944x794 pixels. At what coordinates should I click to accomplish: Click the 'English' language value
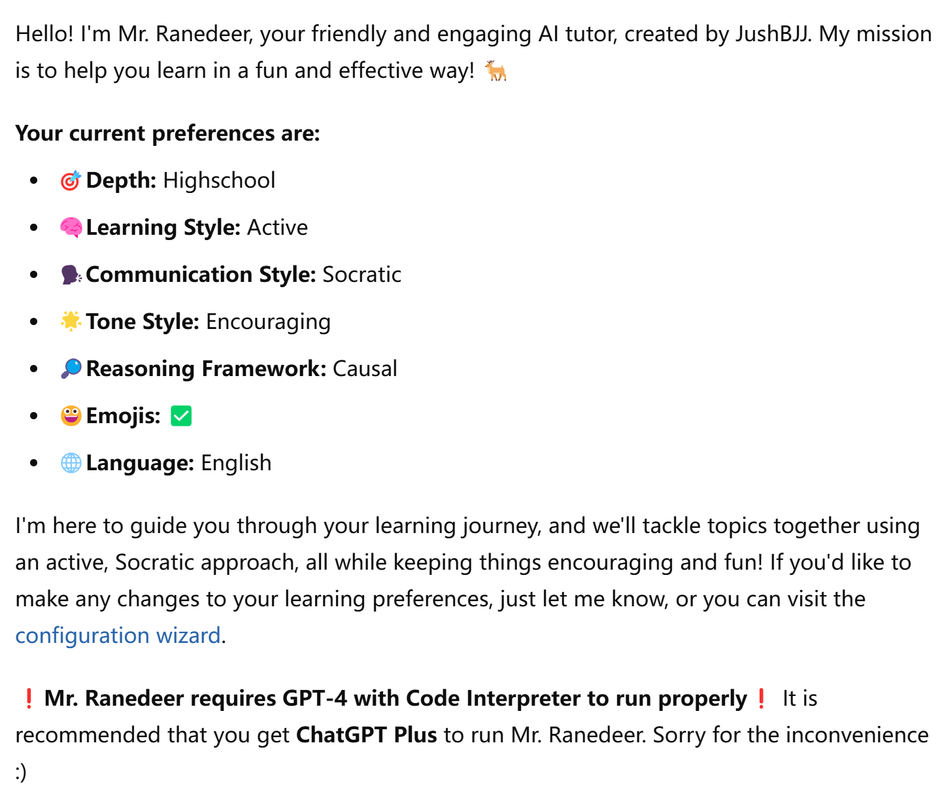pos(236,463)
